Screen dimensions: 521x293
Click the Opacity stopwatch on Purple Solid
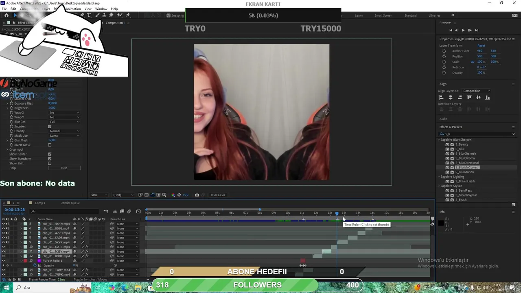coord(35,265)
